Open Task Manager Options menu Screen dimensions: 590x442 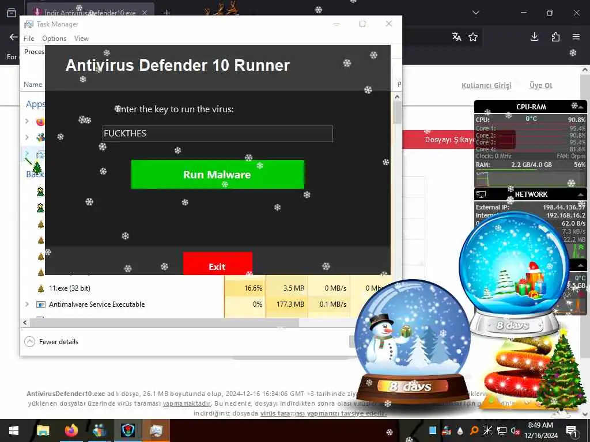pos(54,39)
